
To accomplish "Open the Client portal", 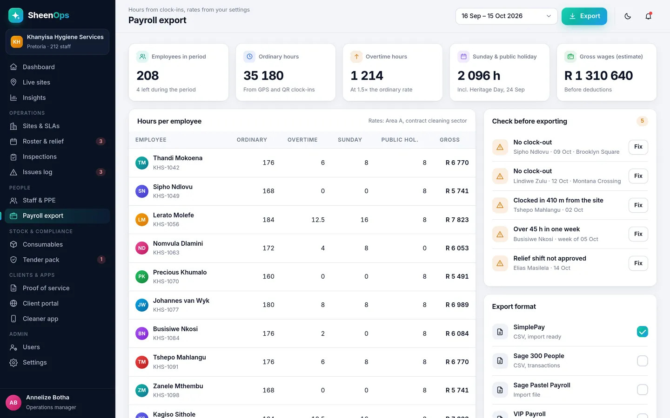I will 57,303.
